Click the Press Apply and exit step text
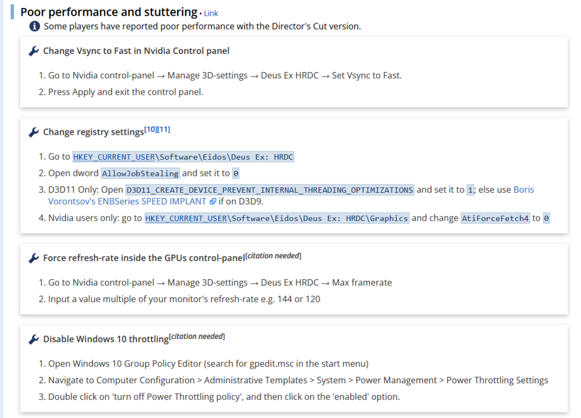The width and height of the screenshot is (581, 418). click(x=125, y=92)
